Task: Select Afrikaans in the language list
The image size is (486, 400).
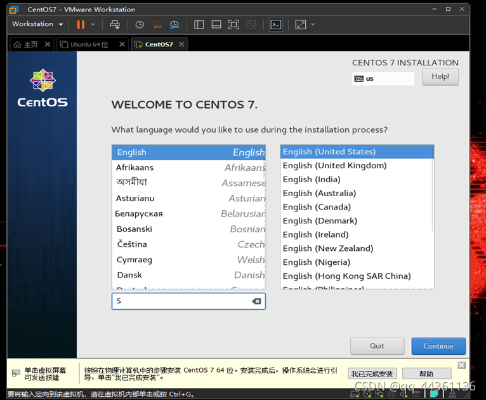Action: coord(188,168)
